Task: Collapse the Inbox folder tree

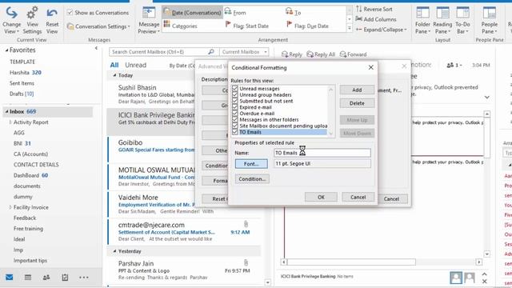Action: (6, 112)
